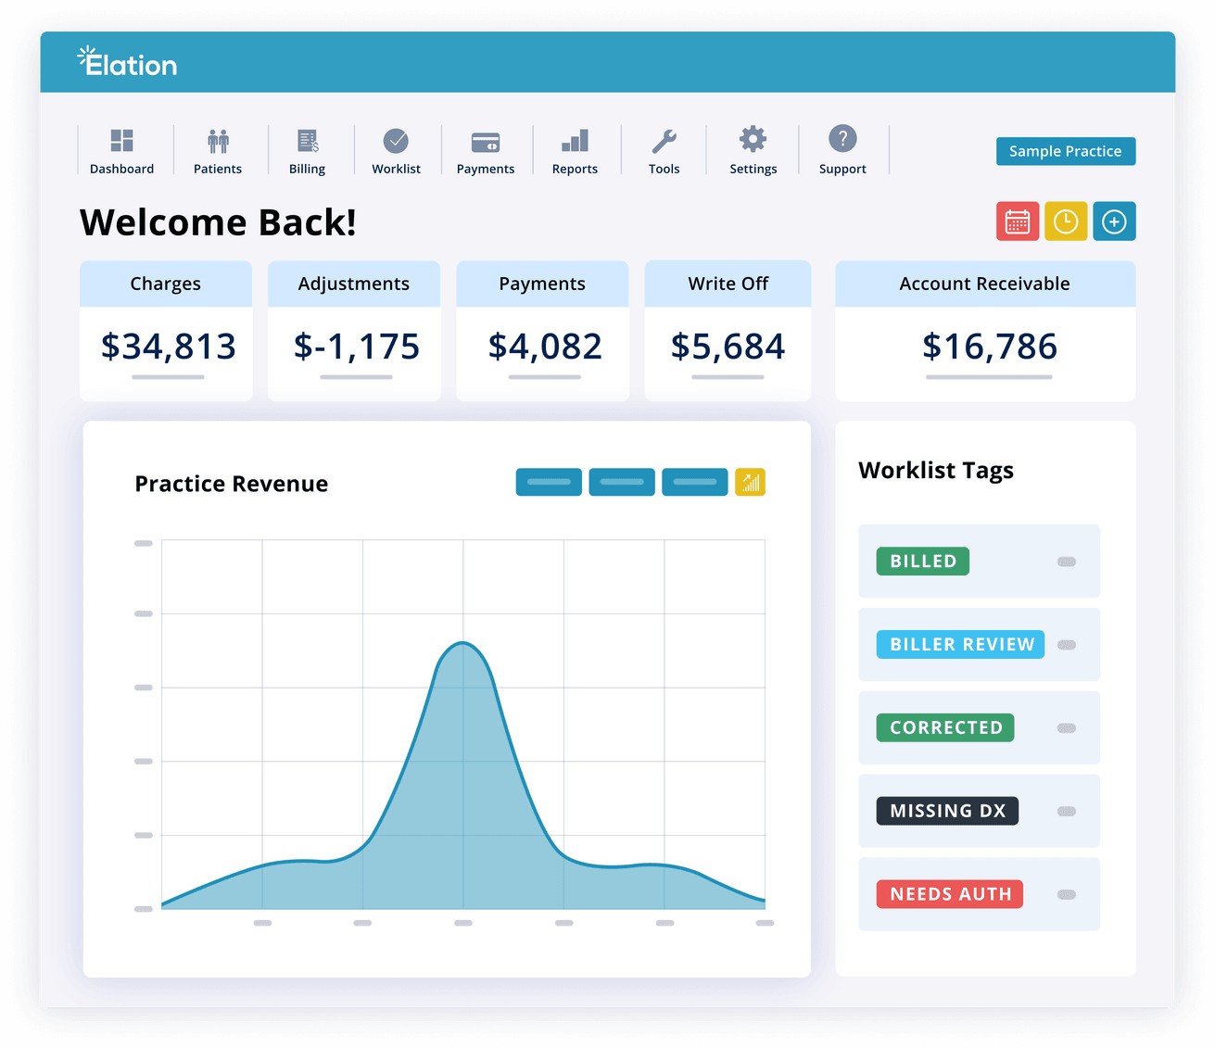View Reports using the bar chart icon
Image resolution: width=1215 pixels, height=1048 pixels.
pyautogui.click(x=575, y=141)
